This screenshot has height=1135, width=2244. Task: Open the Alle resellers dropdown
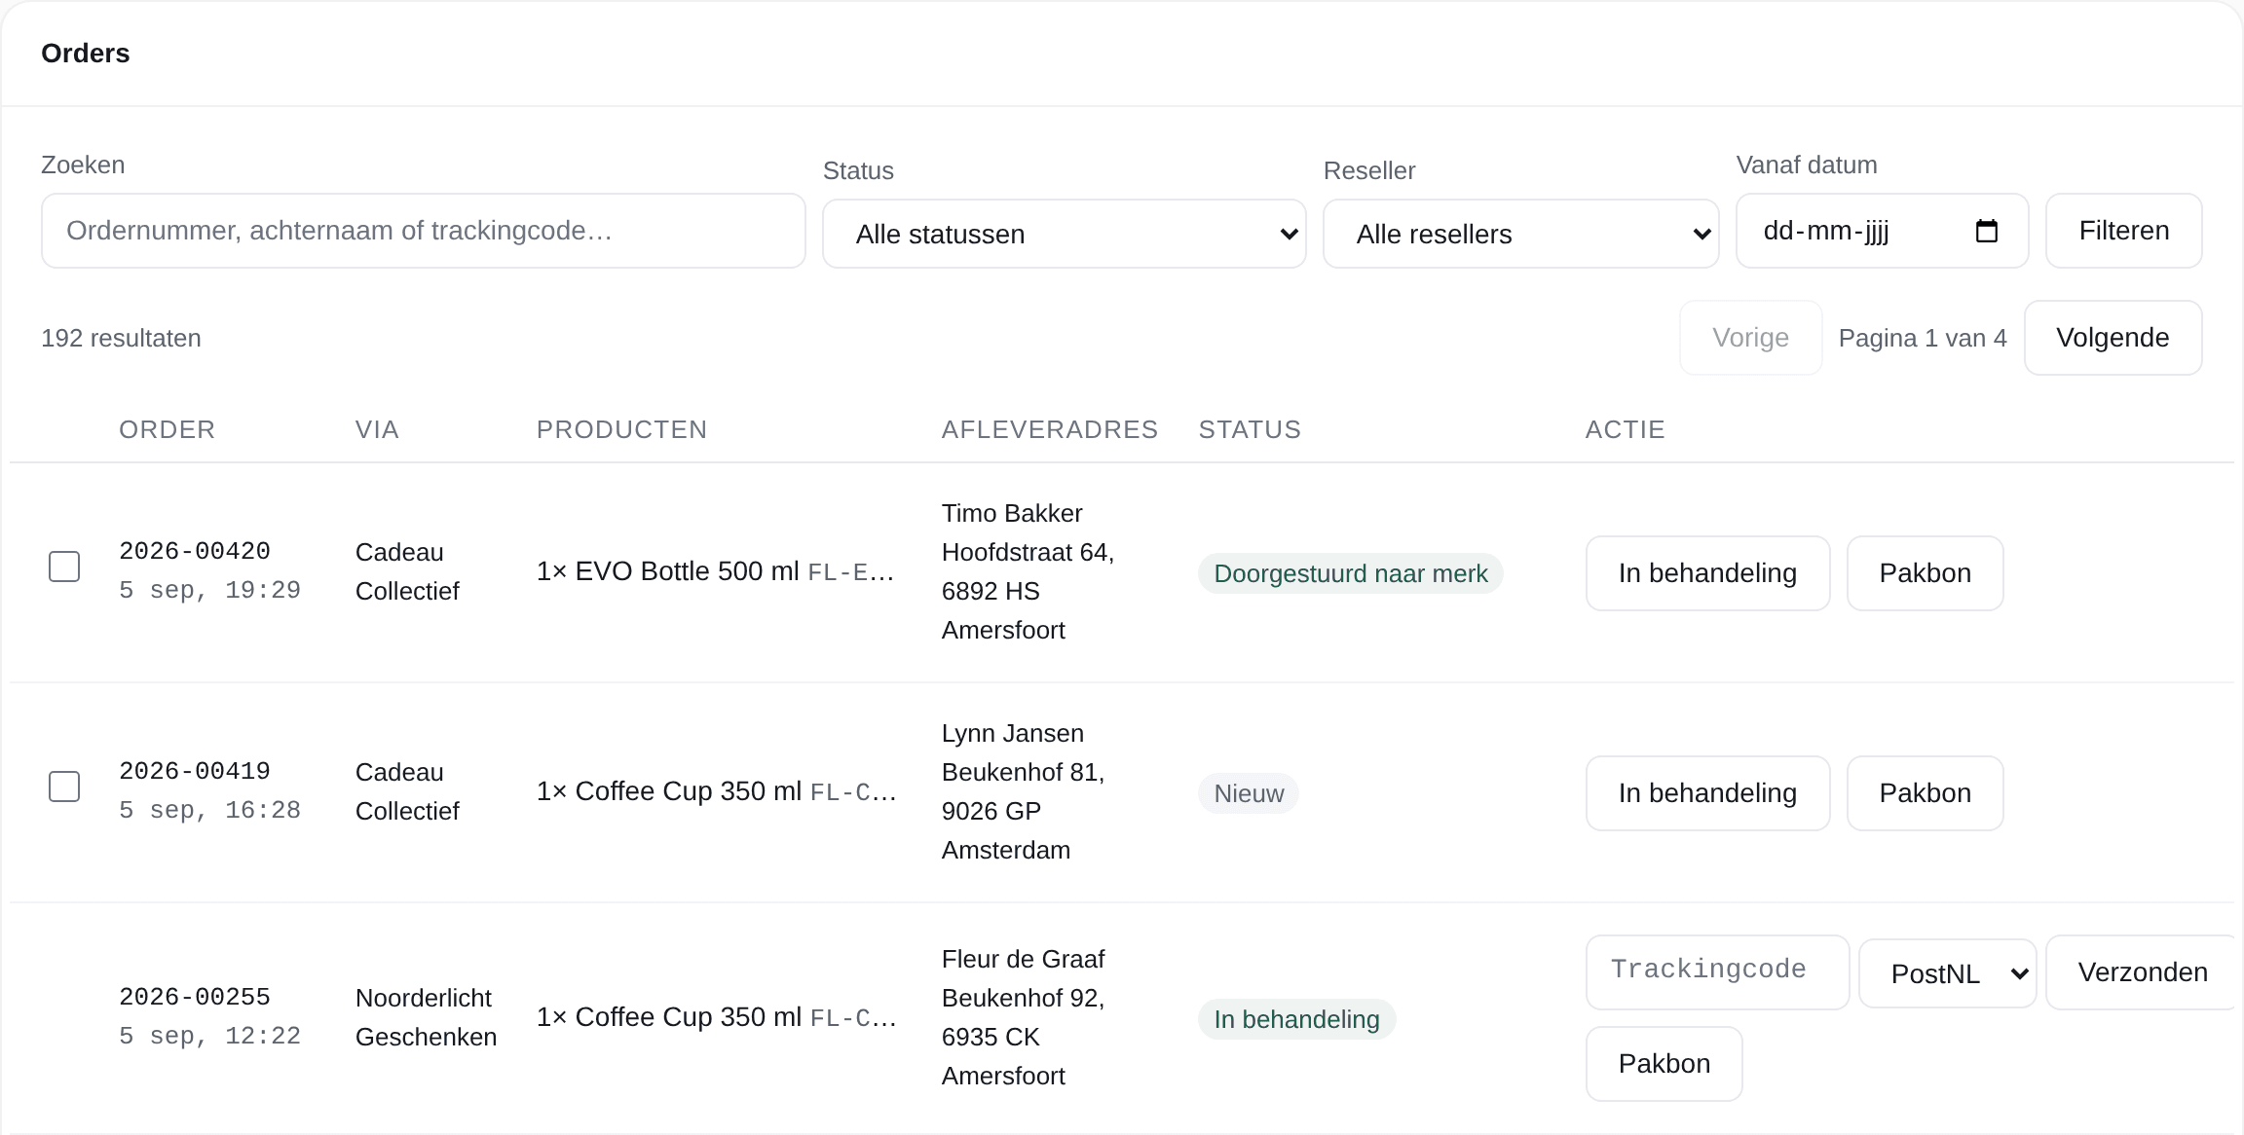click(x=1520, y=234)
